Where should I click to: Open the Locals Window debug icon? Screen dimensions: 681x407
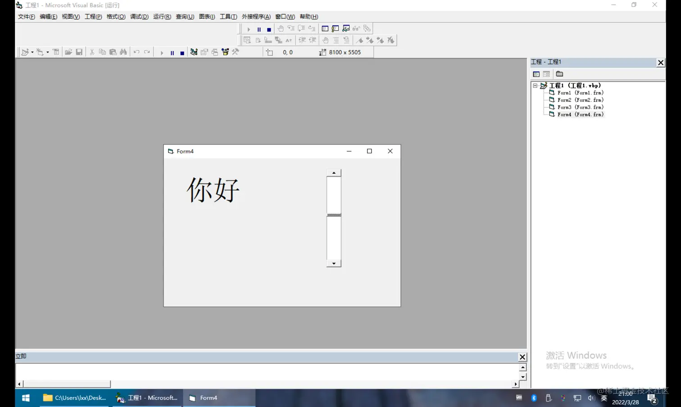[325, 28]
